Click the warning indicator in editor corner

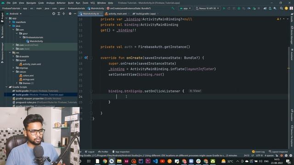coord(279,19)
